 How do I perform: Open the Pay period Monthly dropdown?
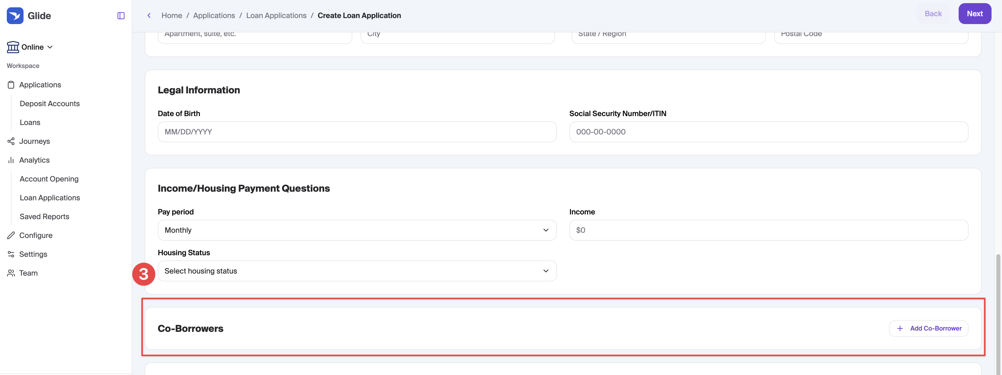(x=357, y=230)
